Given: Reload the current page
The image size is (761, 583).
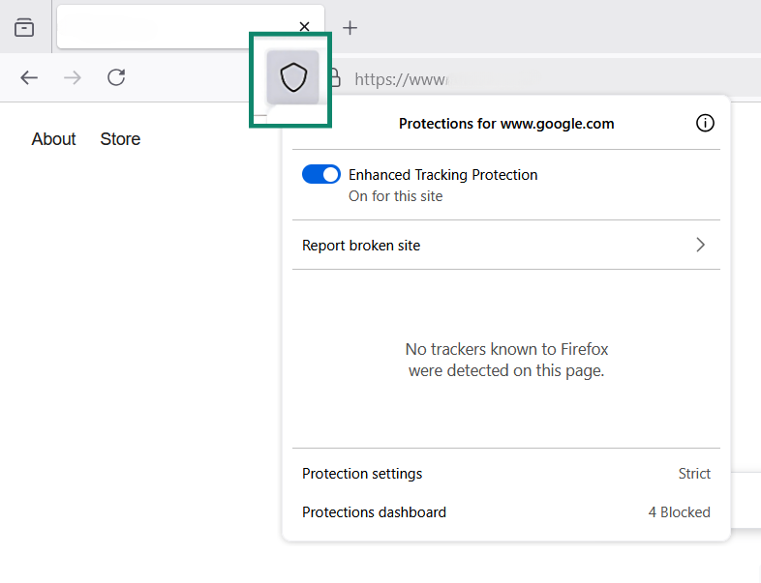Looking at the screenshot, I should pyautogui.click(x=116, y=77).
